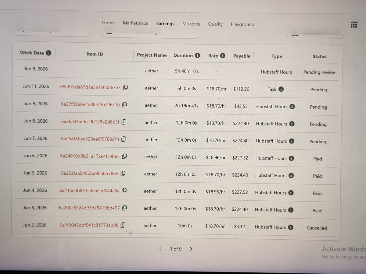Click Hubstaff Hours info icon in Jun 9 $43.55 row
Screen dimensions: 366x274
[292, 107]
